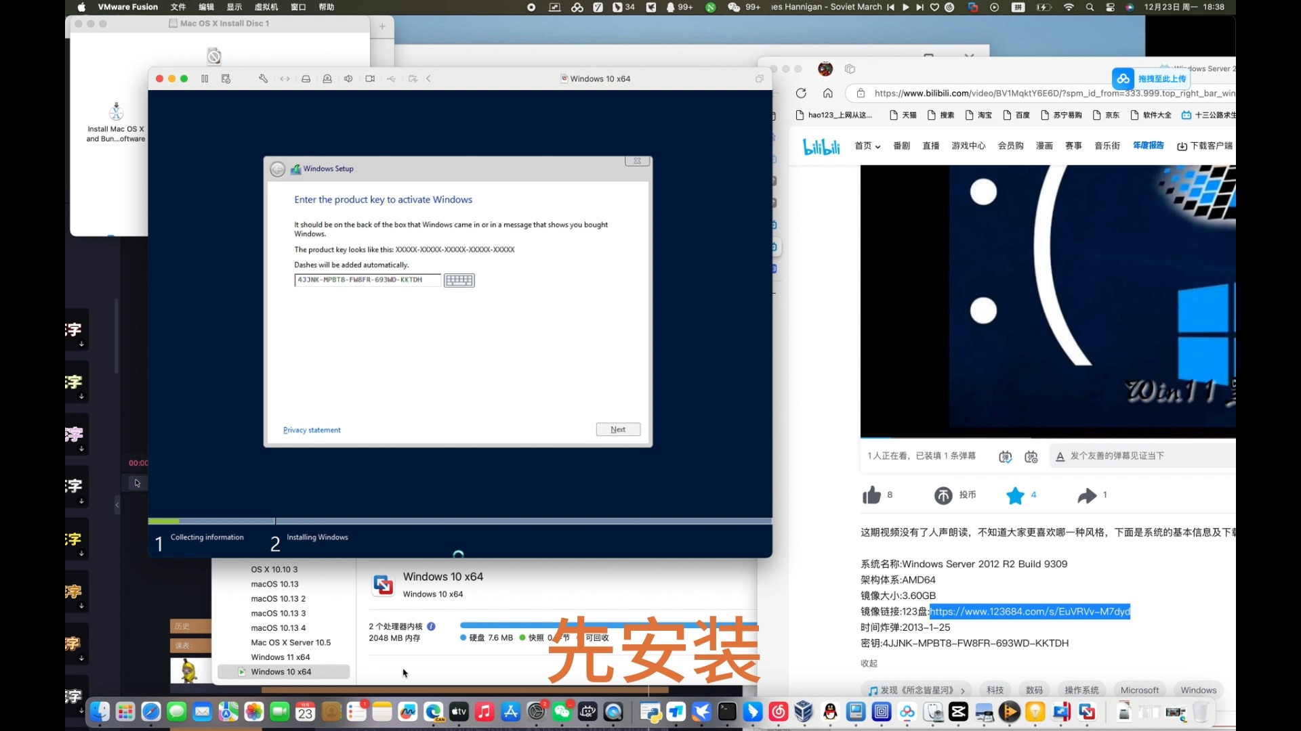Open the bilibili logo home link
This screenshot has width=1301, height=731.
821,146
